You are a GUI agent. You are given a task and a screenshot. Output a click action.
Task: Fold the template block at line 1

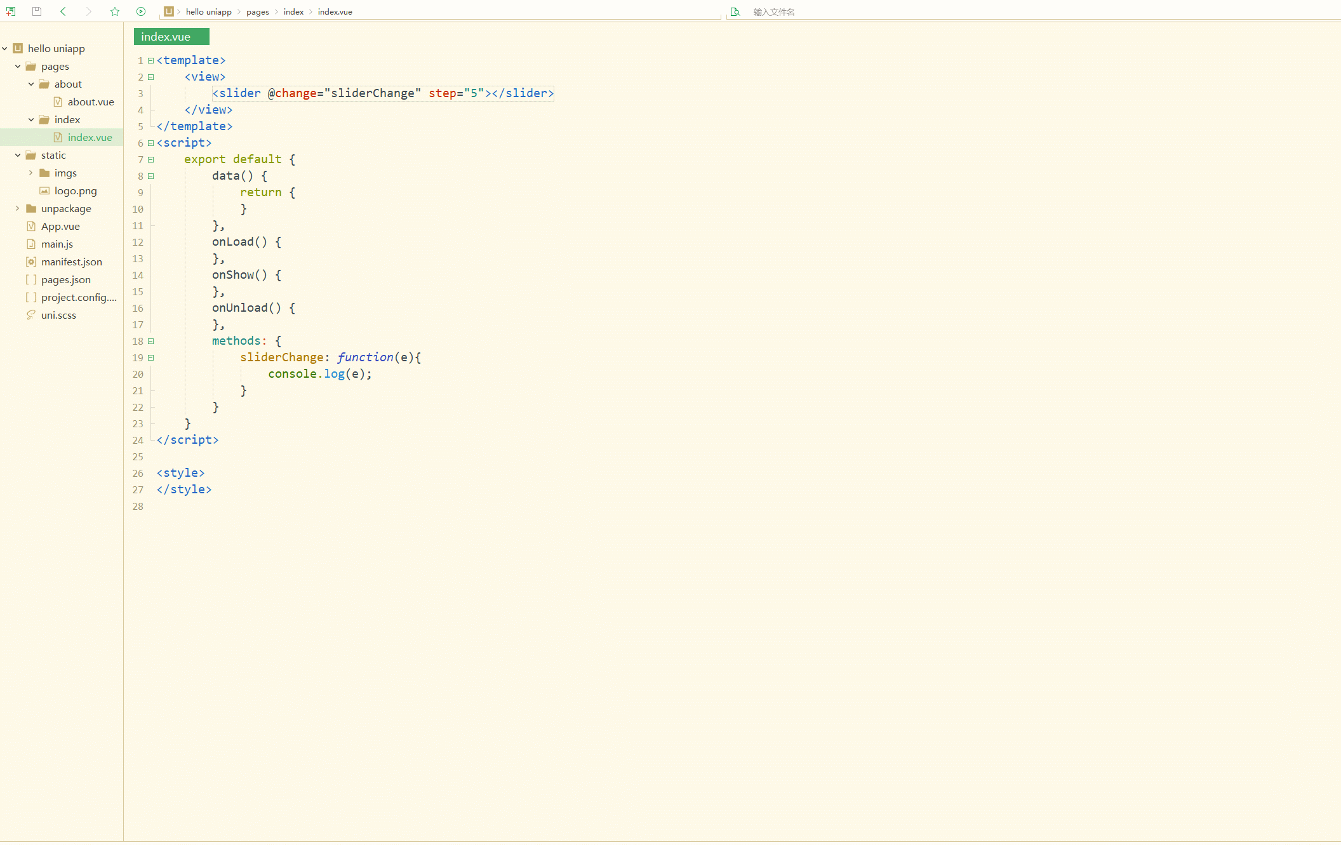(151, 60)
